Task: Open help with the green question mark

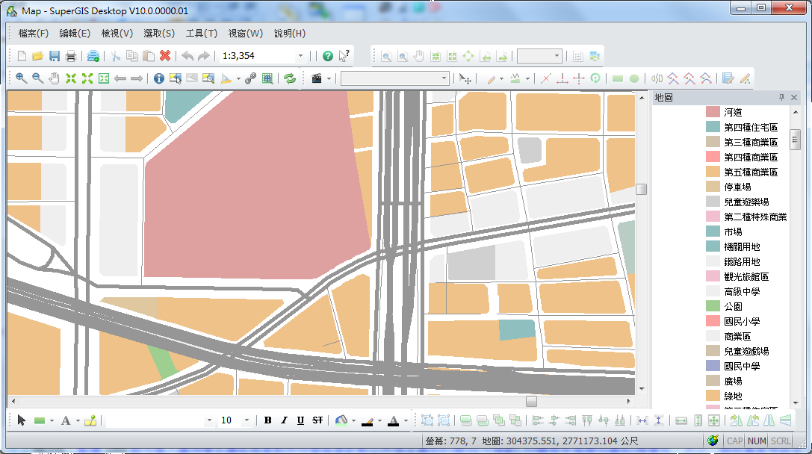Action: (x=328, y=56)
